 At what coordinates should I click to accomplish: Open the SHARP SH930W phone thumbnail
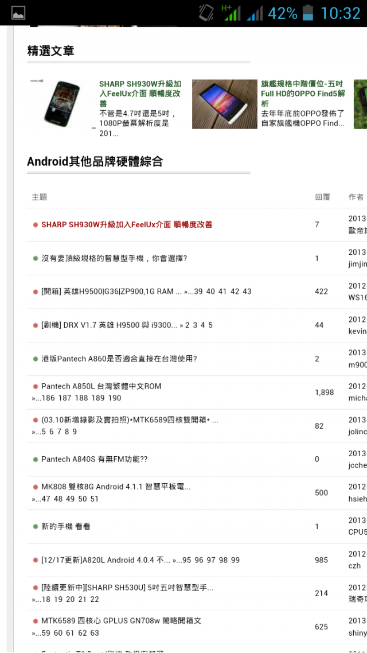(62, 104)
